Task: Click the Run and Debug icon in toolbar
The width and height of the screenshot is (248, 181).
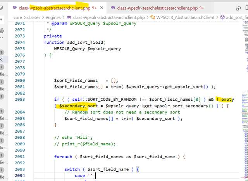Action: click(x=239, y=8)
